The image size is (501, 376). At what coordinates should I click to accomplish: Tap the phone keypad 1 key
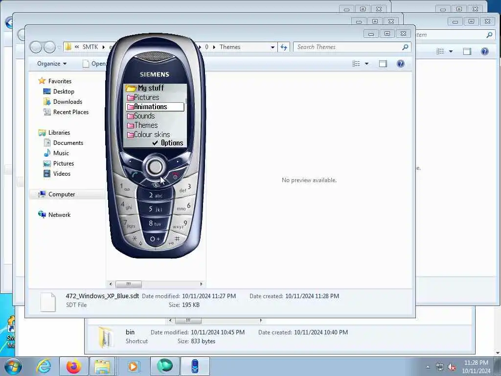click(x=125, y=187)
